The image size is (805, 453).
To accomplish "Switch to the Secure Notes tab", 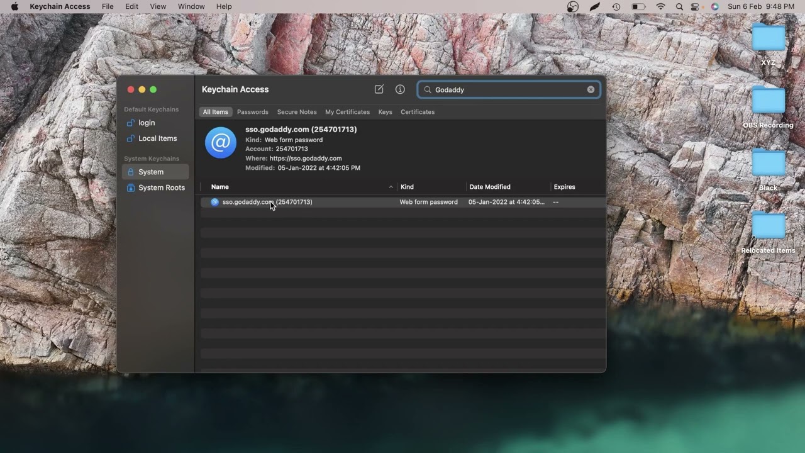I will (297, 112).
